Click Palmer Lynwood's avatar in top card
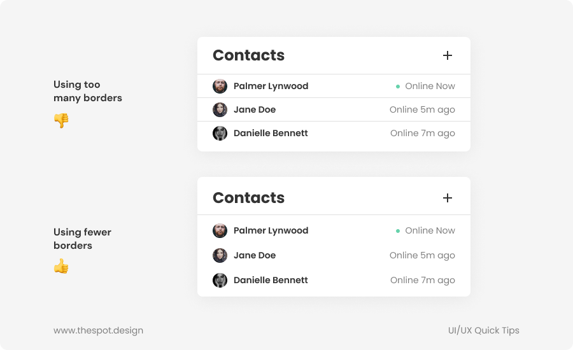The image size is (573, 350). coord(220,86)
